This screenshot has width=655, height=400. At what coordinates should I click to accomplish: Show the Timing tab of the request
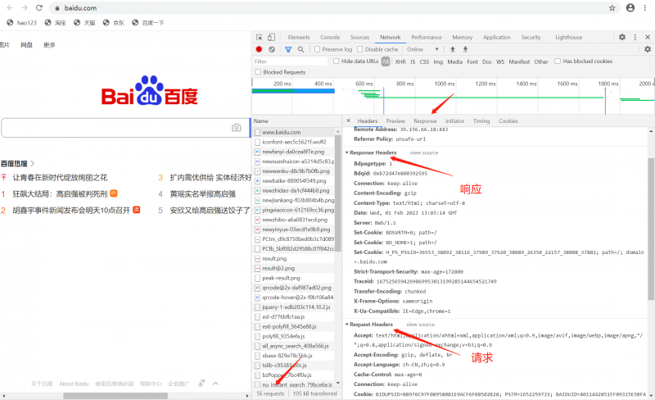click(x=481, y=121)
